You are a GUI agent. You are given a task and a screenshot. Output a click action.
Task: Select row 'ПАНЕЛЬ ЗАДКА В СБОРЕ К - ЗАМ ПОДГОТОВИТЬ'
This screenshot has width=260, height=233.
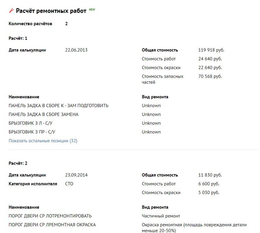pyautogui.click(x=59, y=106)
